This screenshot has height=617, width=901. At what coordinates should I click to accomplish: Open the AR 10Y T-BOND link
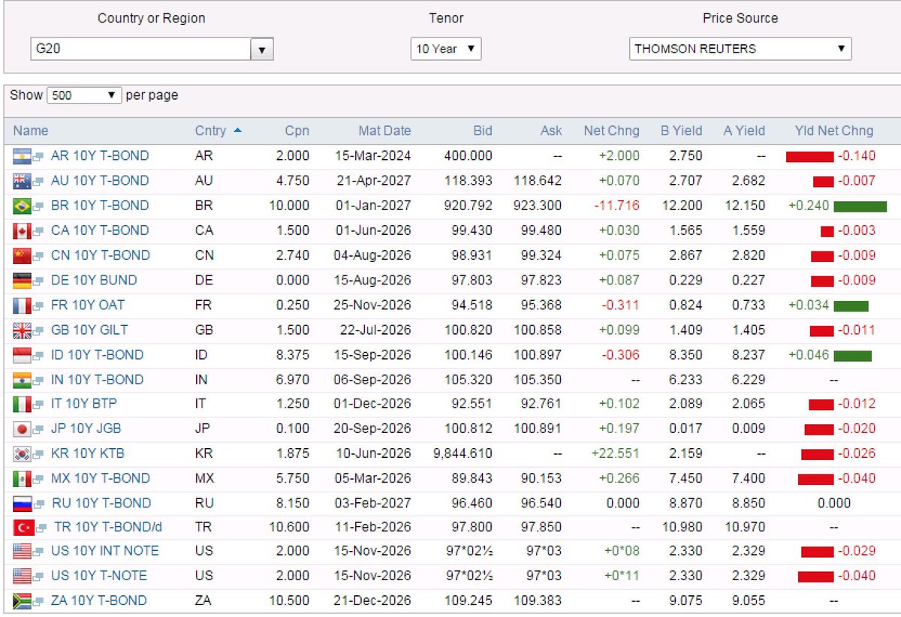click(x=100, y=156)
